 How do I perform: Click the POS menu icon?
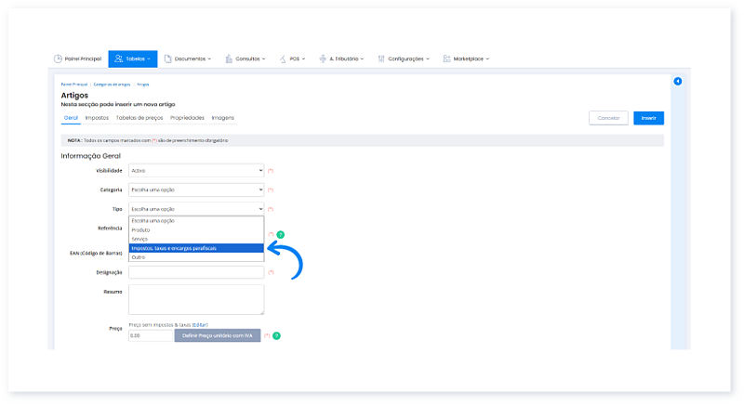[x=283, y=59]
